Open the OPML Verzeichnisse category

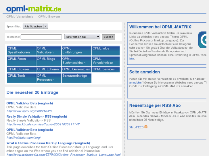click(x=106, y=61)
